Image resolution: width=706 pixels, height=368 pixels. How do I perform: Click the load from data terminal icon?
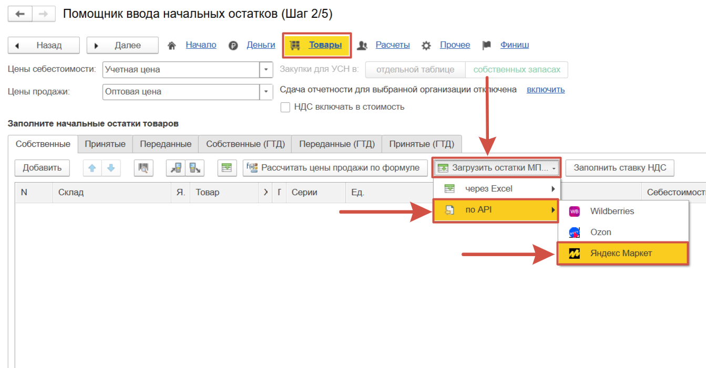[176, 168]
